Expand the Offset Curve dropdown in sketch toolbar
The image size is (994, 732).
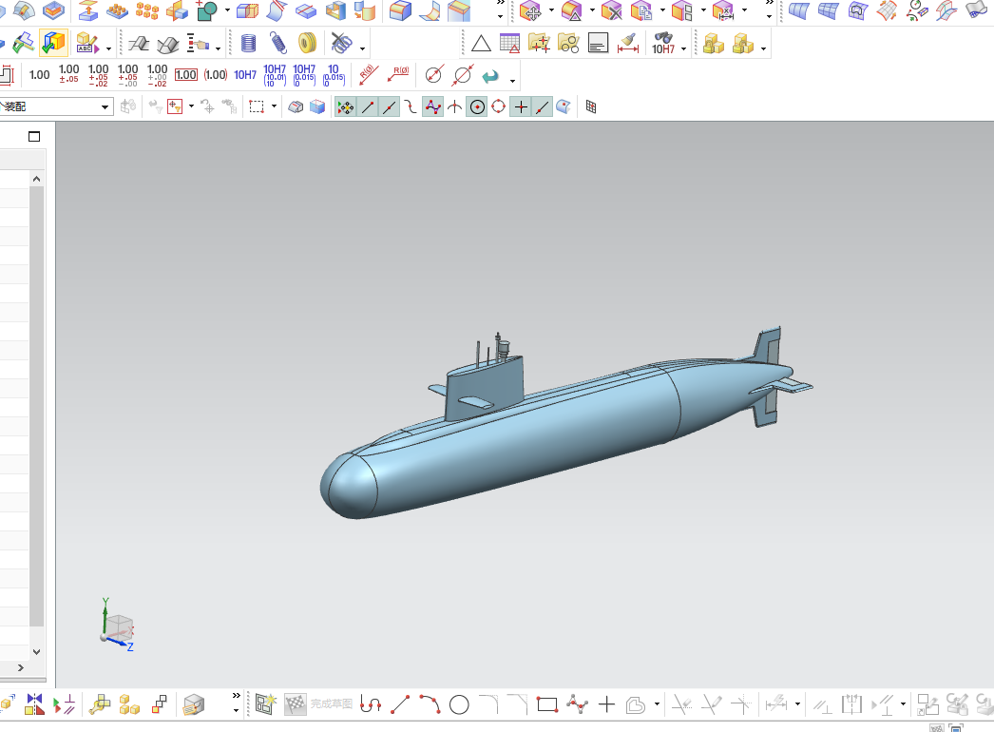tap(657, 704)
